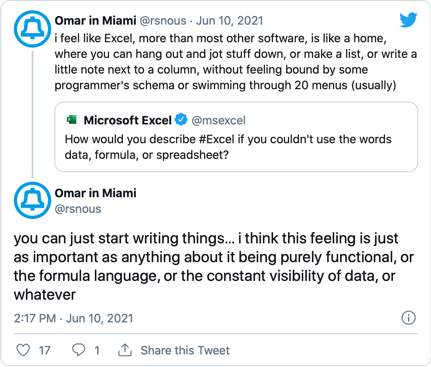Open lower bell profile avatar
This screenshot has width=431, height=367.
tap(33, 200)
